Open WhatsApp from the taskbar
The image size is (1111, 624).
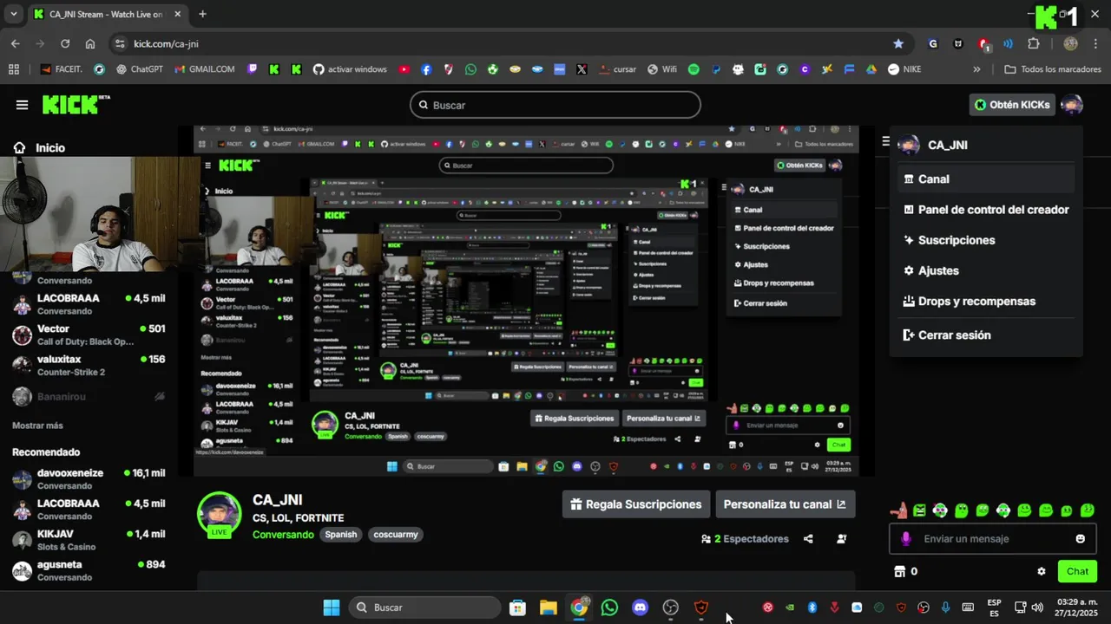609,608
